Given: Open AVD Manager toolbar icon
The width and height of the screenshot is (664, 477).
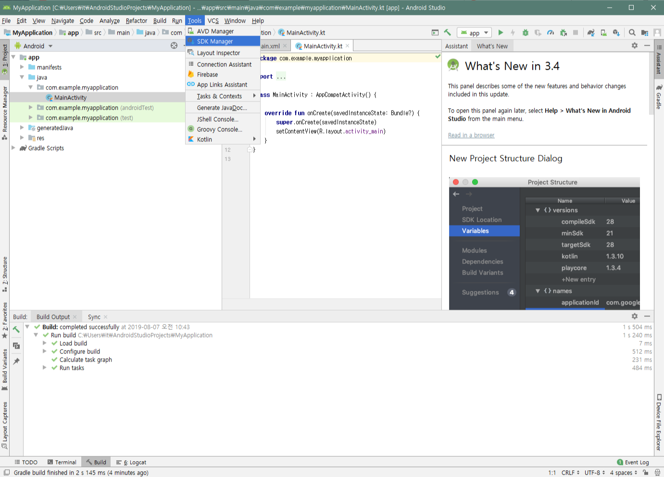Looking at the screenshot, I should tap(603, 33).
